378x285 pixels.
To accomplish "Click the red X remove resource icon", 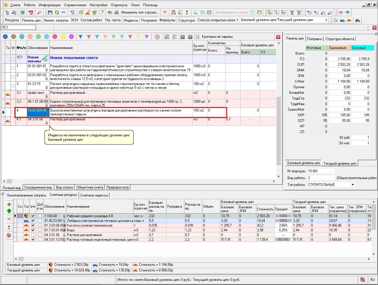I will click(x=9, y=219).
